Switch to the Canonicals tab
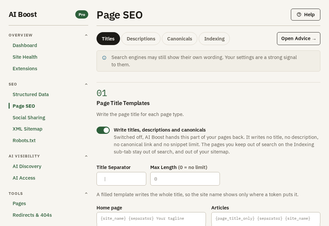329x226 pixels. (180, 38)
